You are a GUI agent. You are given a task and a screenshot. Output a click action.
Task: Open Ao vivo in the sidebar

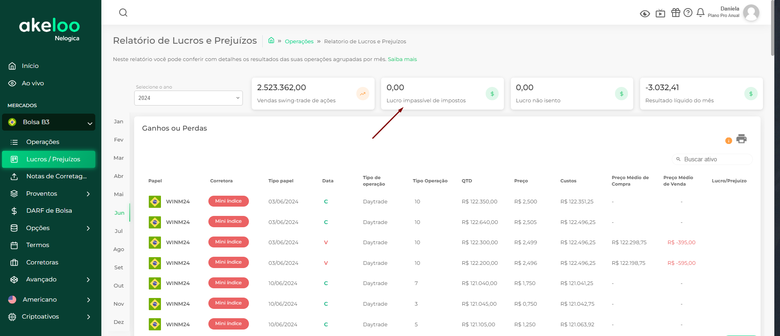tap(33, 83)
